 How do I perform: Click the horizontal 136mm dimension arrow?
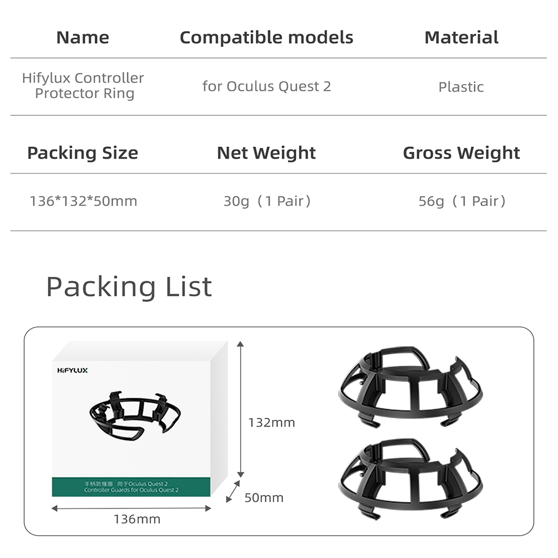coord(131,508)
